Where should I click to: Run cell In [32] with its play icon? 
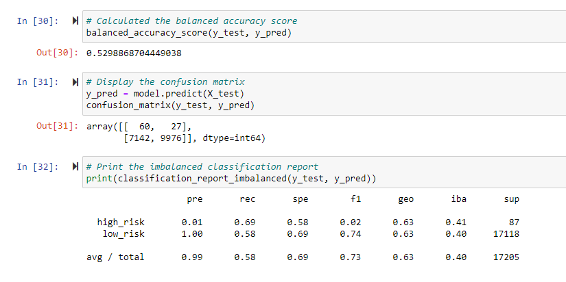(75, 166)
